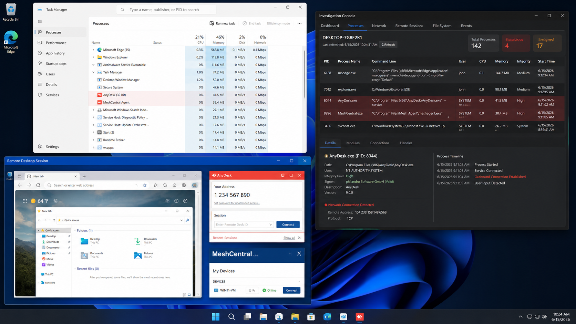This screenshot has width=576, height=324.
Task: Expand Runtime Broker process group
Action: [x=93, y=140]
